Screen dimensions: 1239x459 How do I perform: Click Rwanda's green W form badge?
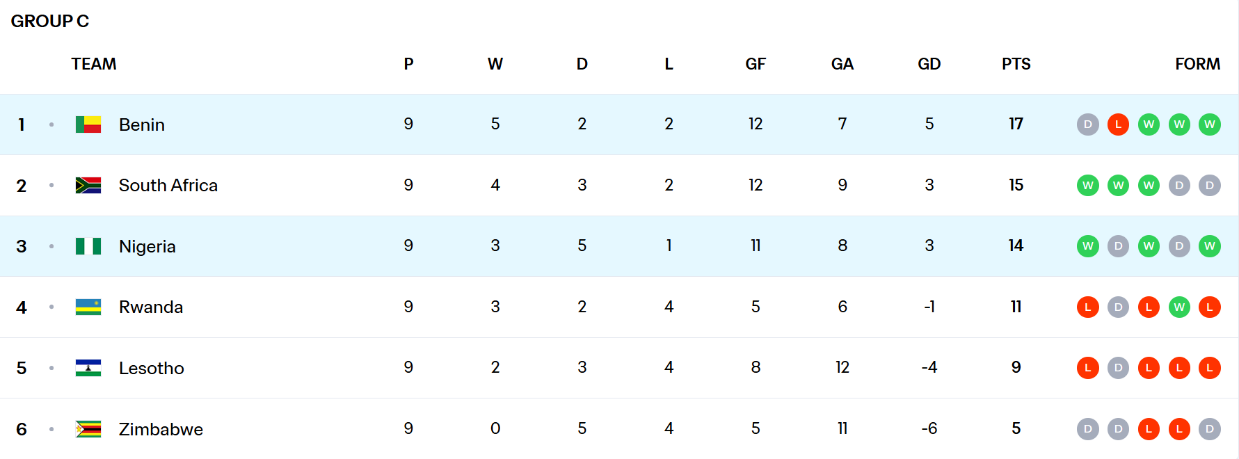[x=1179, y=307]
